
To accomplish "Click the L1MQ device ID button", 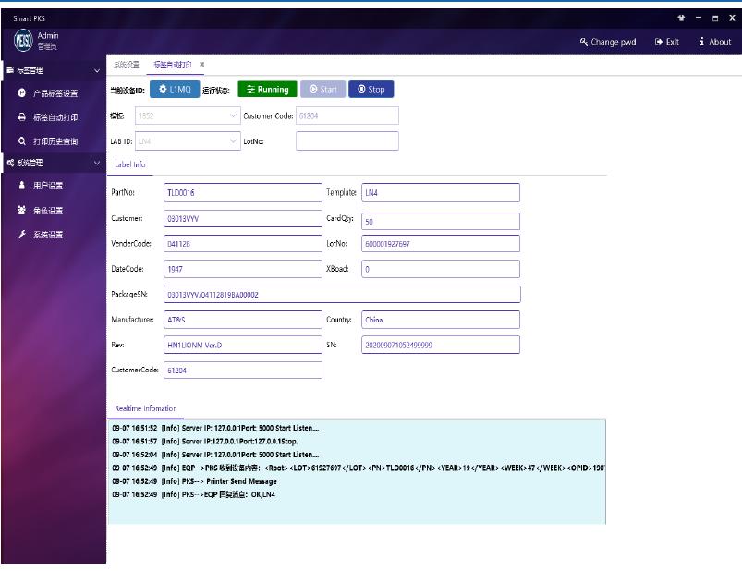I will tap(175, 90).
